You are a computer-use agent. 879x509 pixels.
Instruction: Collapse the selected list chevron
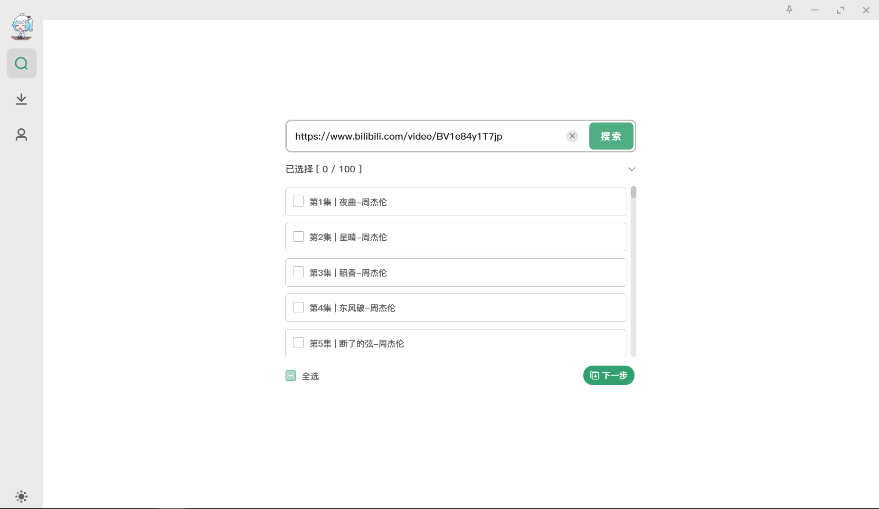tap(632, 169)
